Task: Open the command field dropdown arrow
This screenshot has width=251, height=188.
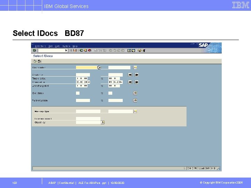Action: tap(66, 50)
